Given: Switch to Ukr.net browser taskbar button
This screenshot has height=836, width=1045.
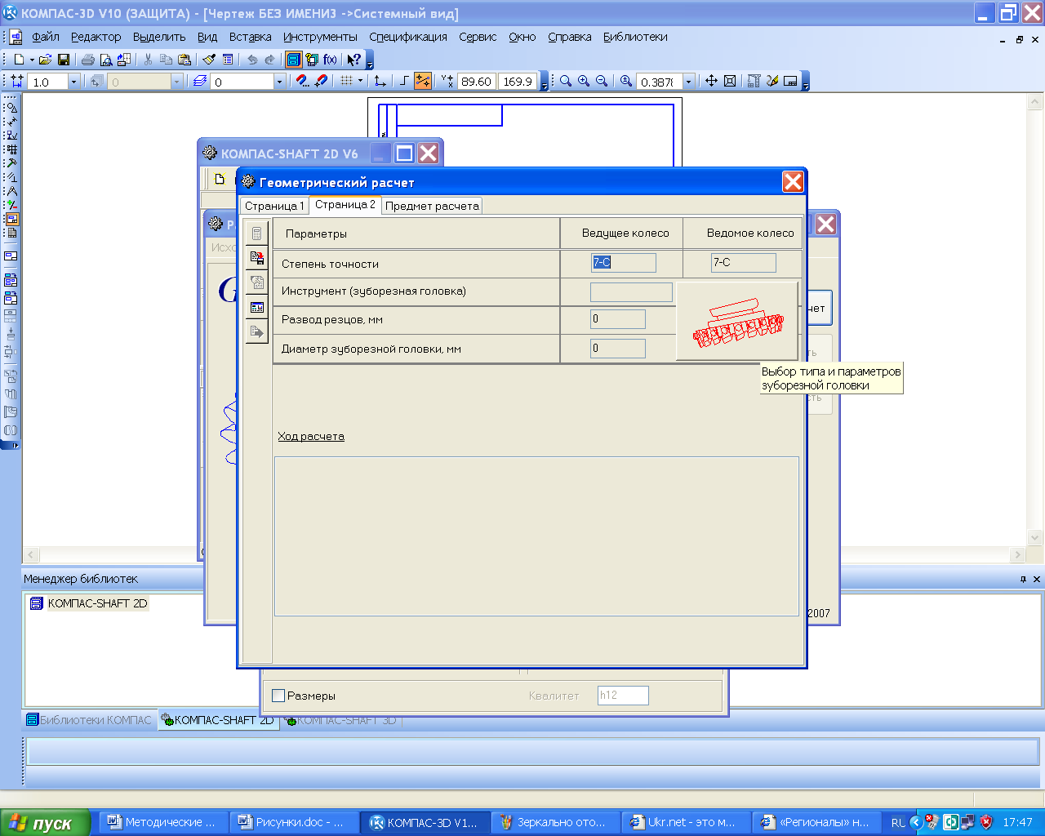Looking at the screenshot, I should click(687, 822).
